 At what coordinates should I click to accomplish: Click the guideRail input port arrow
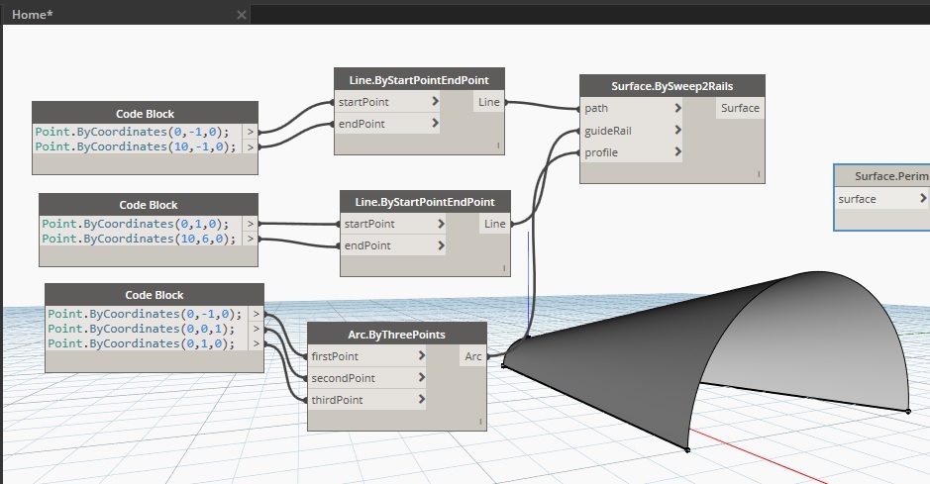coord(677,130)
